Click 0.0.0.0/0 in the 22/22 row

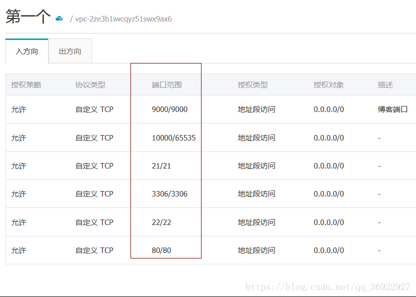coord(328,222)
